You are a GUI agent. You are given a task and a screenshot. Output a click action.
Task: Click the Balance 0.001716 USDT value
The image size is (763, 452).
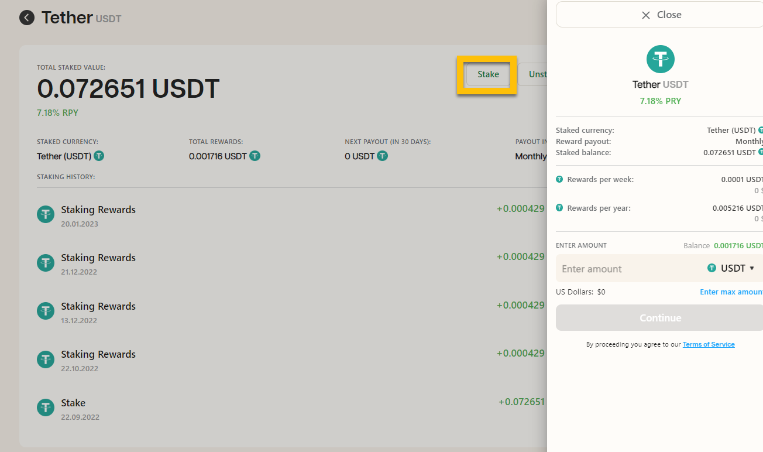[738, 245]
